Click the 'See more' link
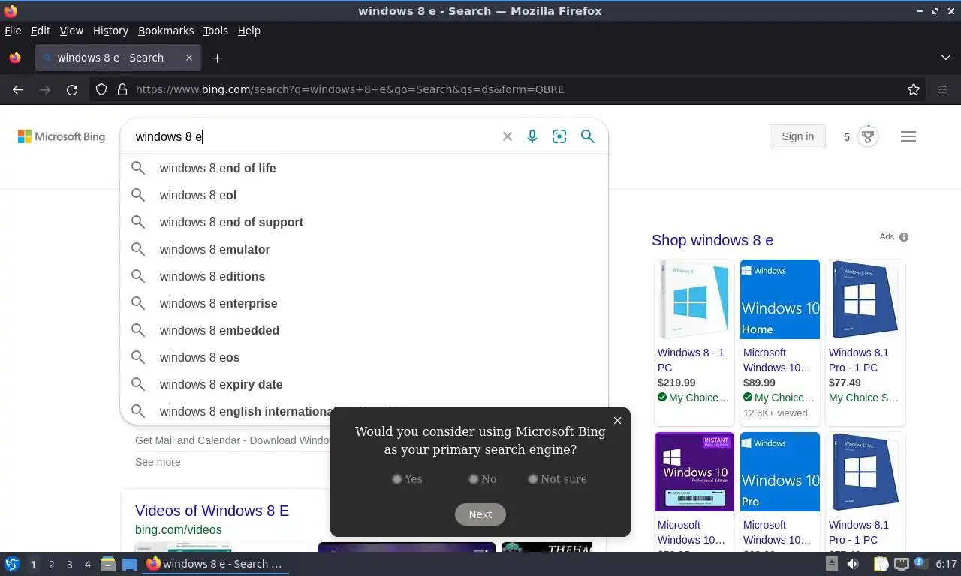The height and width of the screenshot is (576, 961). (158, 462)
